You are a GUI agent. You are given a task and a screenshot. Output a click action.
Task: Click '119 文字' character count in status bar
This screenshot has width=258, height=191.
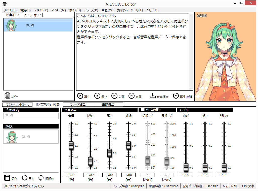click(248, 186)
